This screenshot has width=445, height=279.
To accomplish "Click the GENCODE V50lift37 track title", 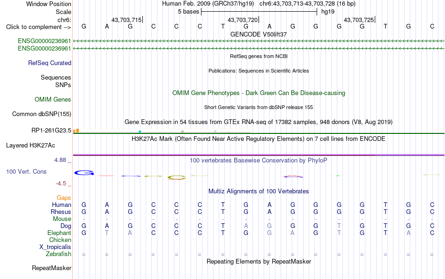I will 259,34.
